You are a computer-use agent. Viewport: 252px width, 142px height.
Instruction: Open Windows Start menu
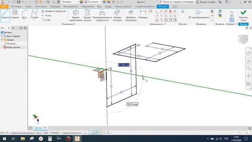click(4, 138)
